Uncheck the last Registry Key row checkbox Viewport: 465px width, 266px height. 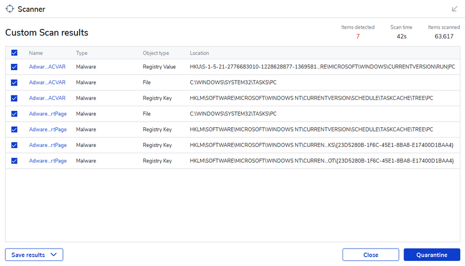tap(14, 161)
